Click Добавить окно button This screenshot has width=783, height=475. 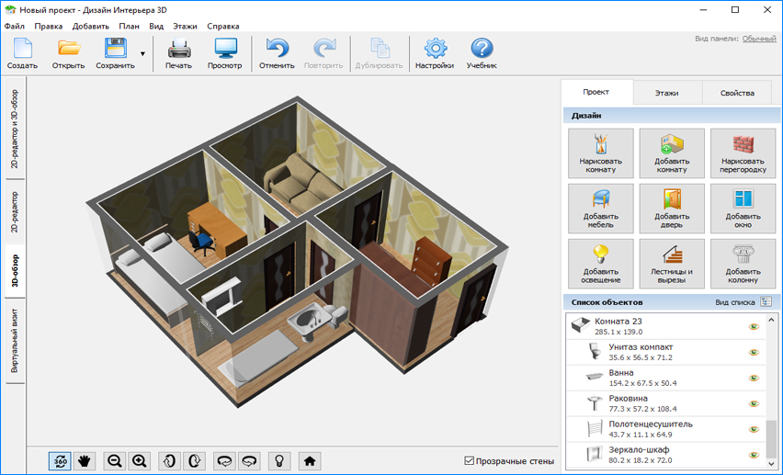pyautogui.click(x=743, y=209)
